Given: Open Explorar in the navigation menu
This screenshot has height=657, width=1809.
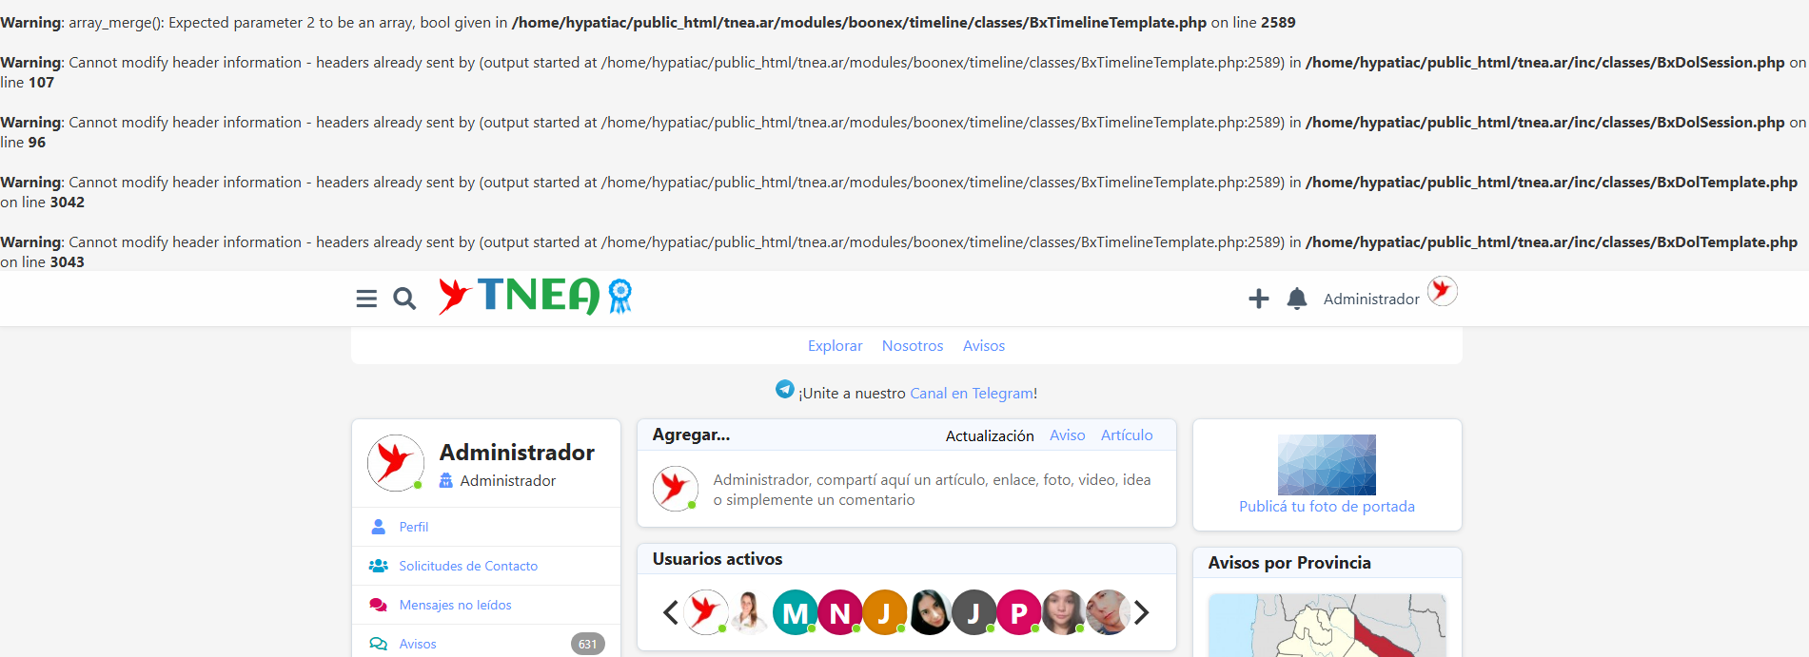Looking at the screenshot, I should point(835,346).
